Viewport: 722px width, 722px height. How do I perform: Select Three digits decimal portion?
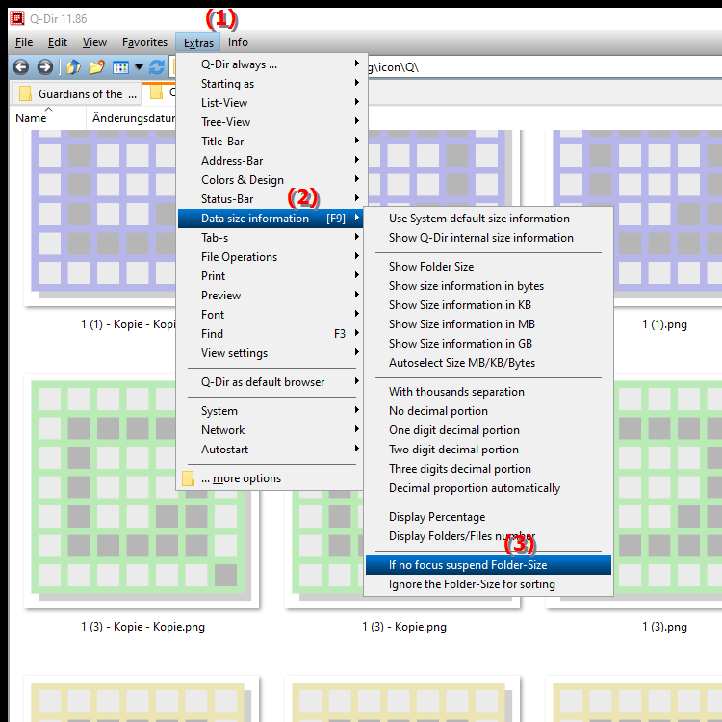488,469
